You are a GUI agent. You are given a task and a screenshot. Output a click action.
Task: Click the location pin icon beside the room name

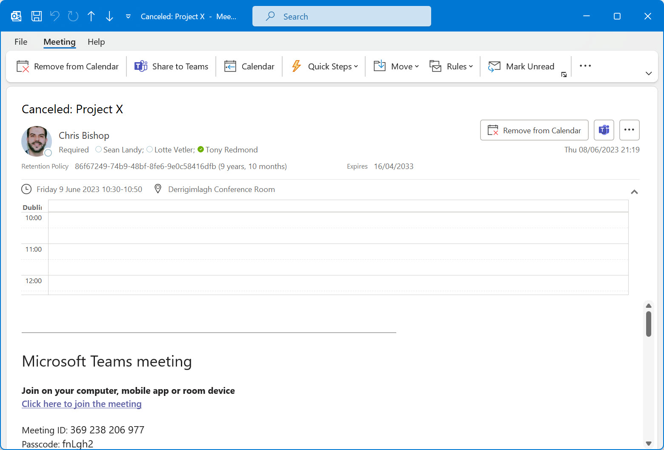coord(157,189)
